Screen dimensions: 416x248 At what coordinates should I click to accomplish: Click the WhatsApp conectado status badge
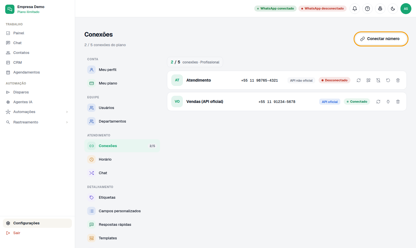click(275, 9)
